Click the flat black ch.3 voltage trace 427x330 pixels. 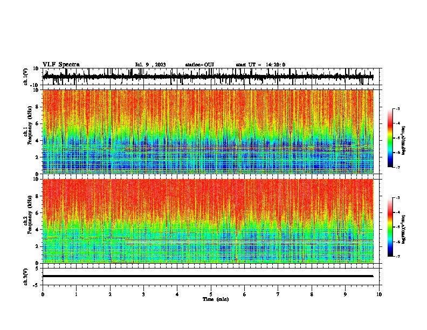[208, 276]
